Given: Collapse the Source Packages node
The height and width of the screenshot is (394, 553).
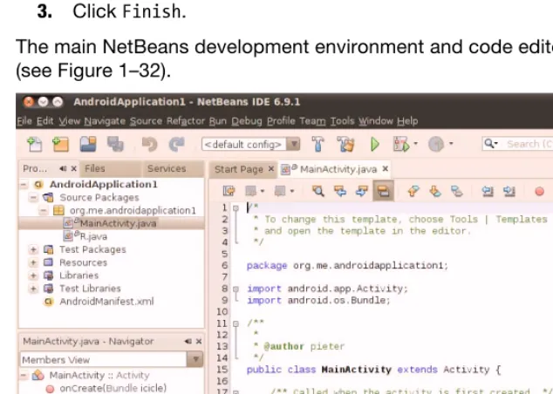Looking at the screenshot, I should (33, 197).
